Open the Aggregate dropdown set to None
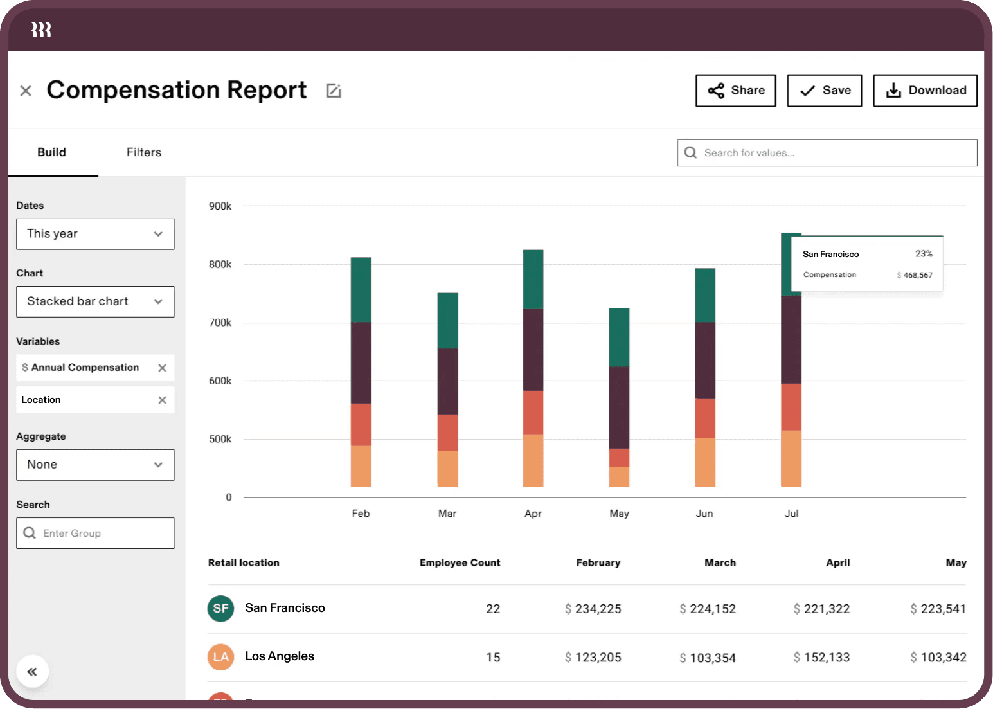 95,465
